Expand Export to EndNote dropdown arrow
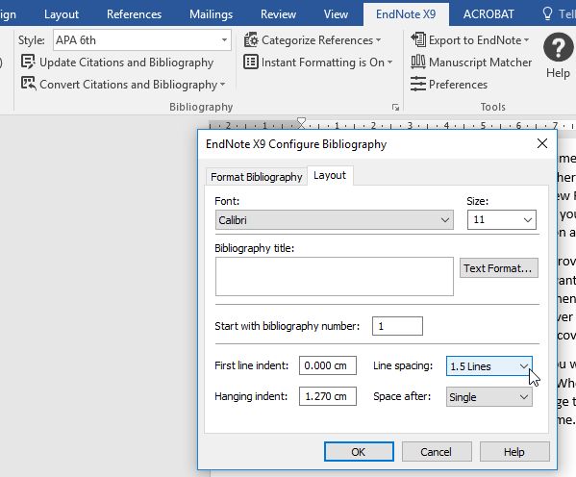Viewport: 576px width, 477px height. pos(526,40)
